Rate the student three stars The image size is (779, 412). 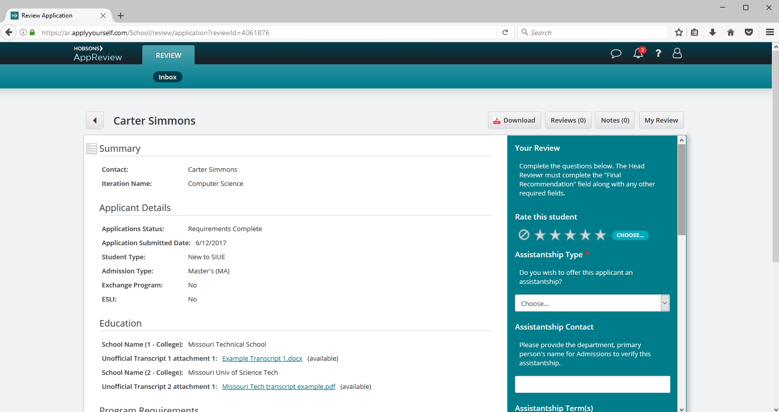(570, 235)
